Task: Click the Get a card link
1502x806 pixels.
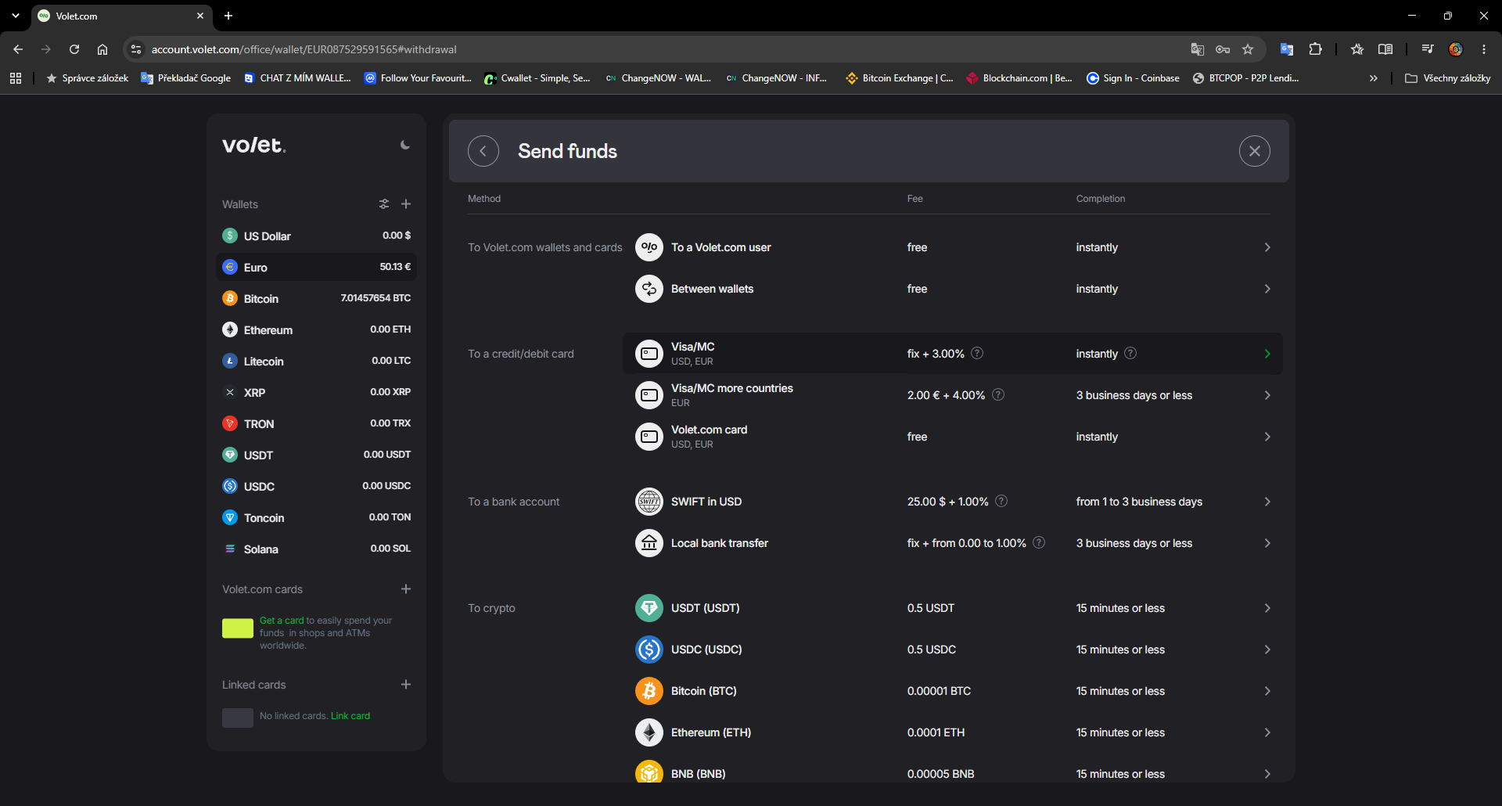Action: click(x=282, y=621)
